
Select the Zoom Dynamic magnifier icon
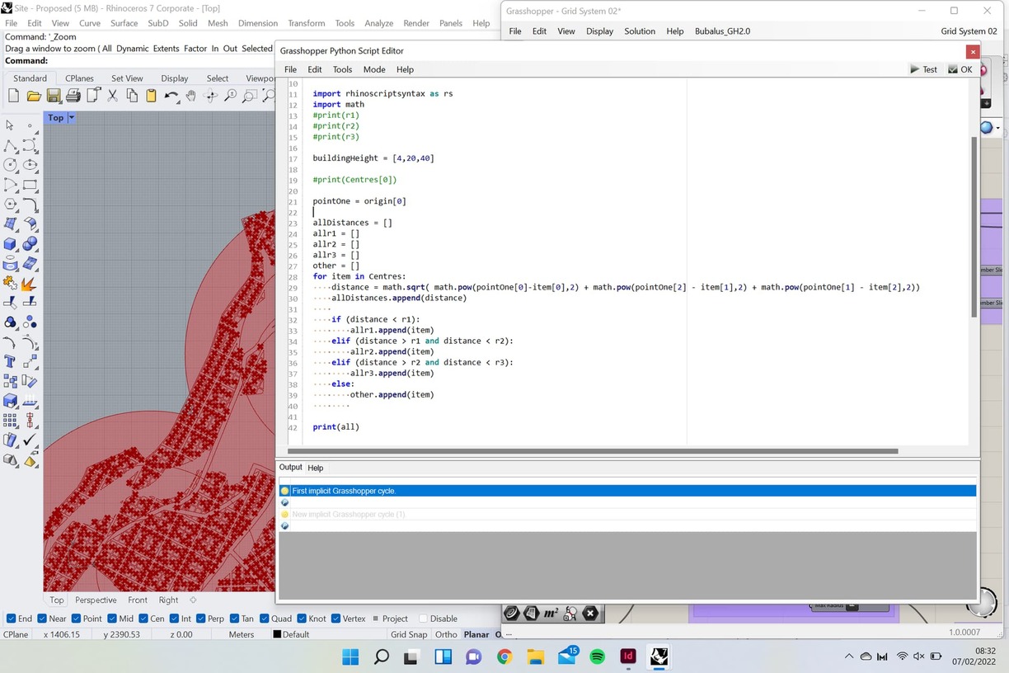point(231,96)
